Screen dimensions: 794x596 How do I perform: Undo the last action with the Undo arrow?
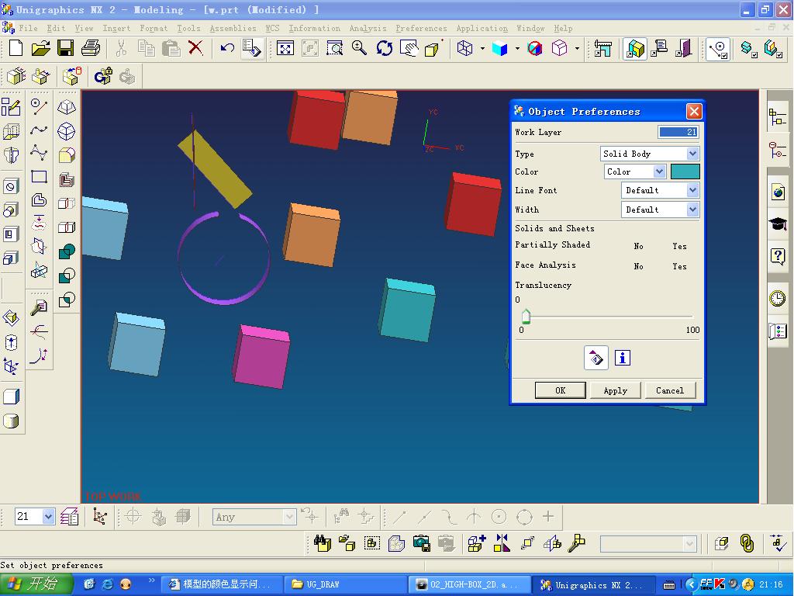[x=227, y=48]
